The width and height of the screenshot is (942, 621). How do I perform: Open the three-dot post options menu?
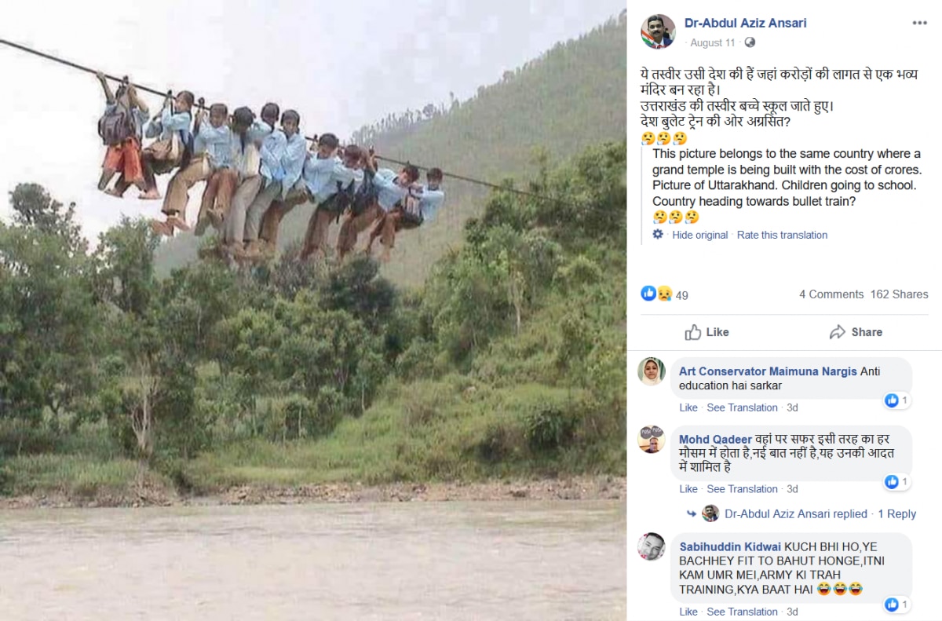tap(919, 23)
